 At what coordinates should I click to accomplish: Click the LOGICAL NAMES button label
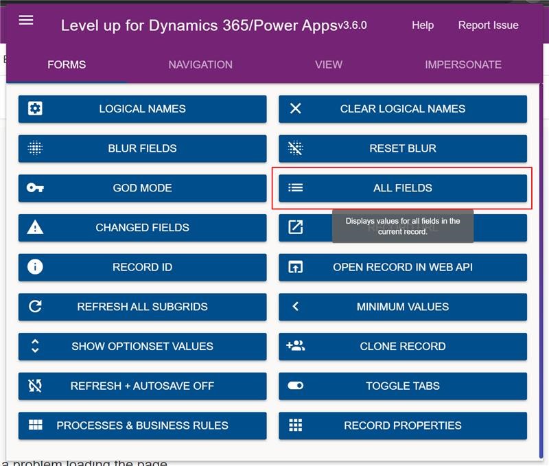142,108
